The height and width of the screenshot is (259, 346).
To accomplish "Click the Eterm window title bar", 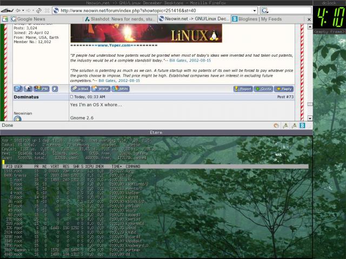I will click(x=156, y=132).
